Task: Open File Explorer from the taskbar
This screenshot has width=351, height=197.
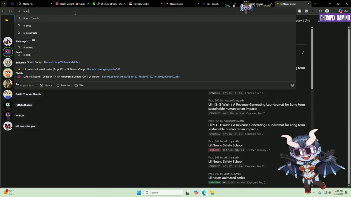Action: click(x=212, y=193)
